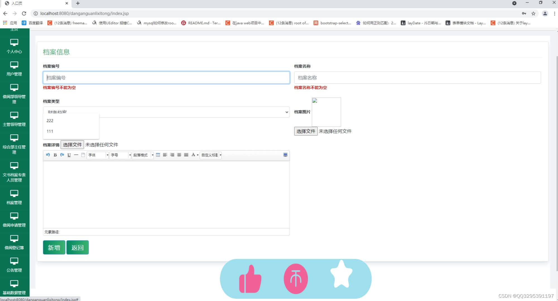Click the redo icon in editor toolbar

[x=62, y=155]
